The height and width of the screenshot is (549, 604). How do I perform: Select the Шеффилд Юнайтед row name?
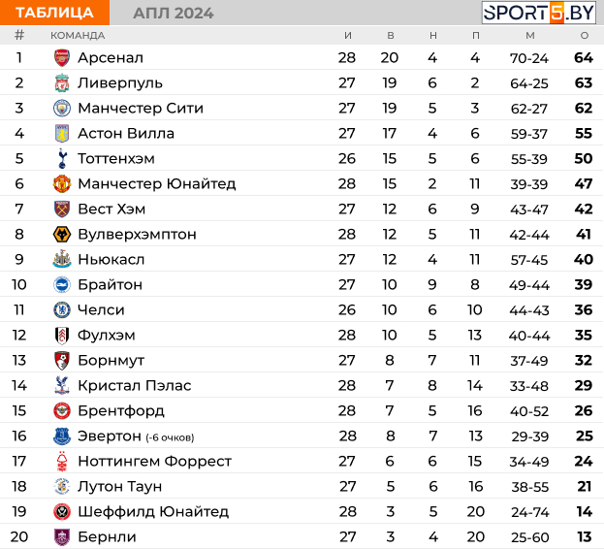point(153,511)
